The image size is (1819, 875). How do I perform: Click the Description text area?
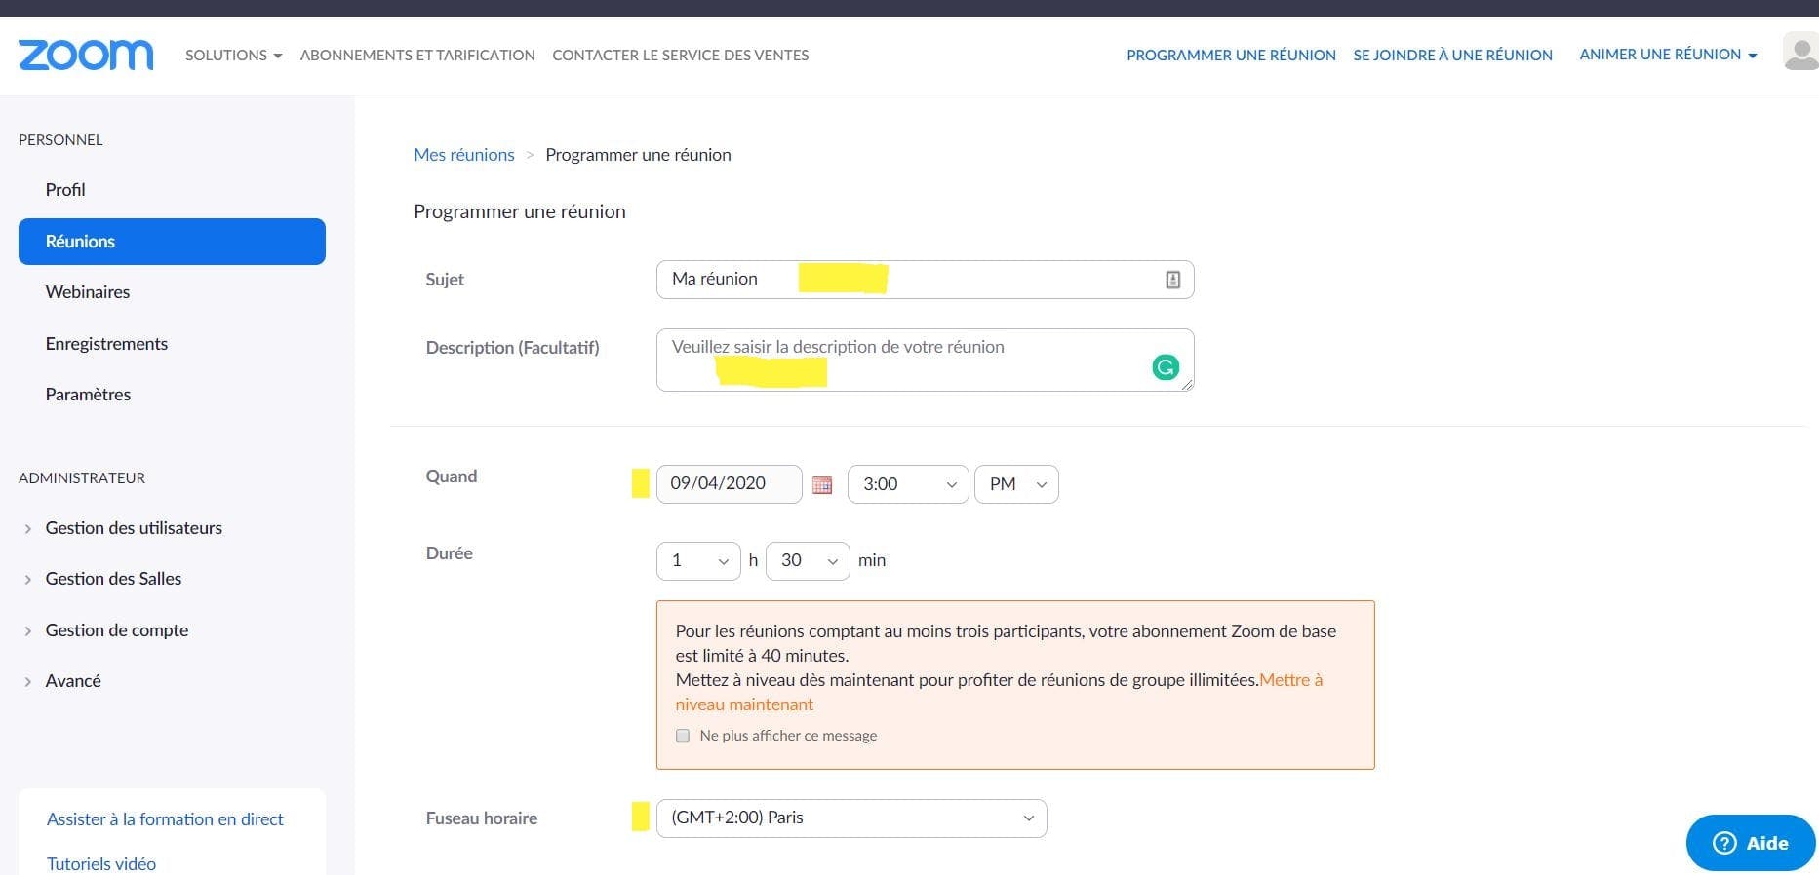point(925,361)
